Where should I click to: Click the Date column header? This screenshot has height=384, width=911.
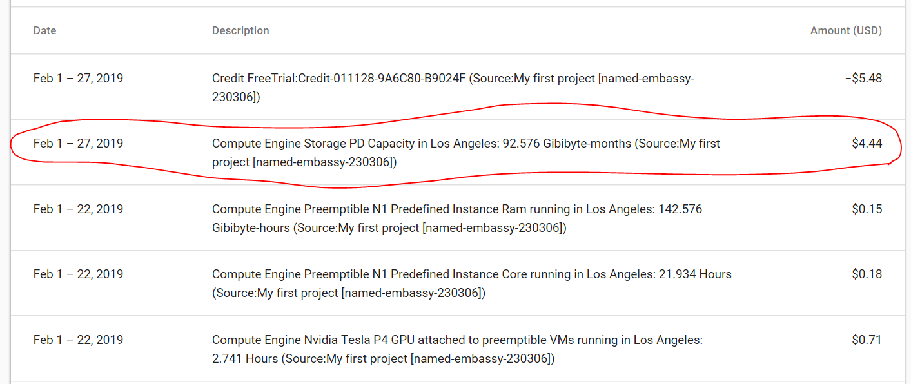point(44,30)
